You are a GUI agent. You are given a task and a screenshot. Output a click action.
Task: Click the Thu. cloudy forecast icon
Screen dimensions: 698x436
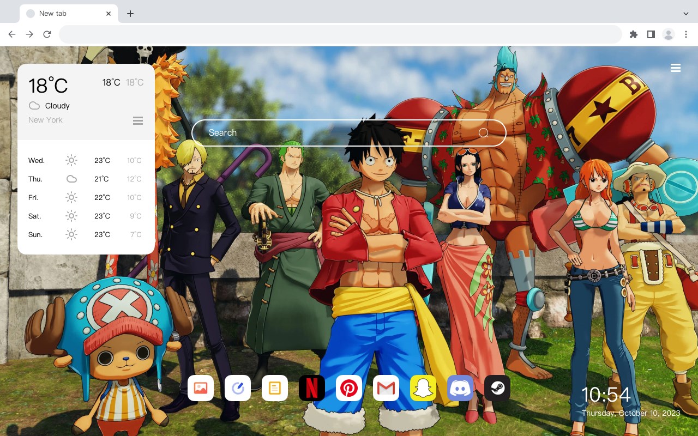[71, 179]
